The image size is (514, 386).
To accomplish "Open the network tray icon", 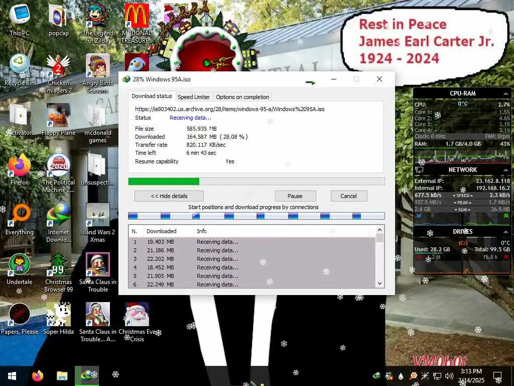I will [x=437, y=376].
